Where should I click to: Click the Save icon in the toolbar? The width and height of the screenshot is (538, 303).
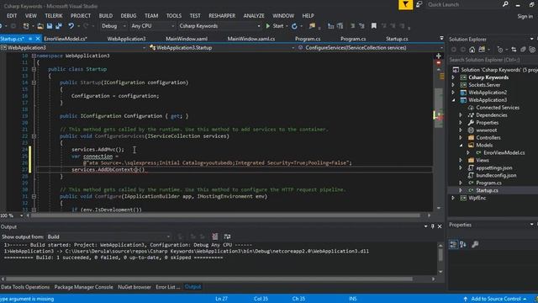click(x=50, y=26)
